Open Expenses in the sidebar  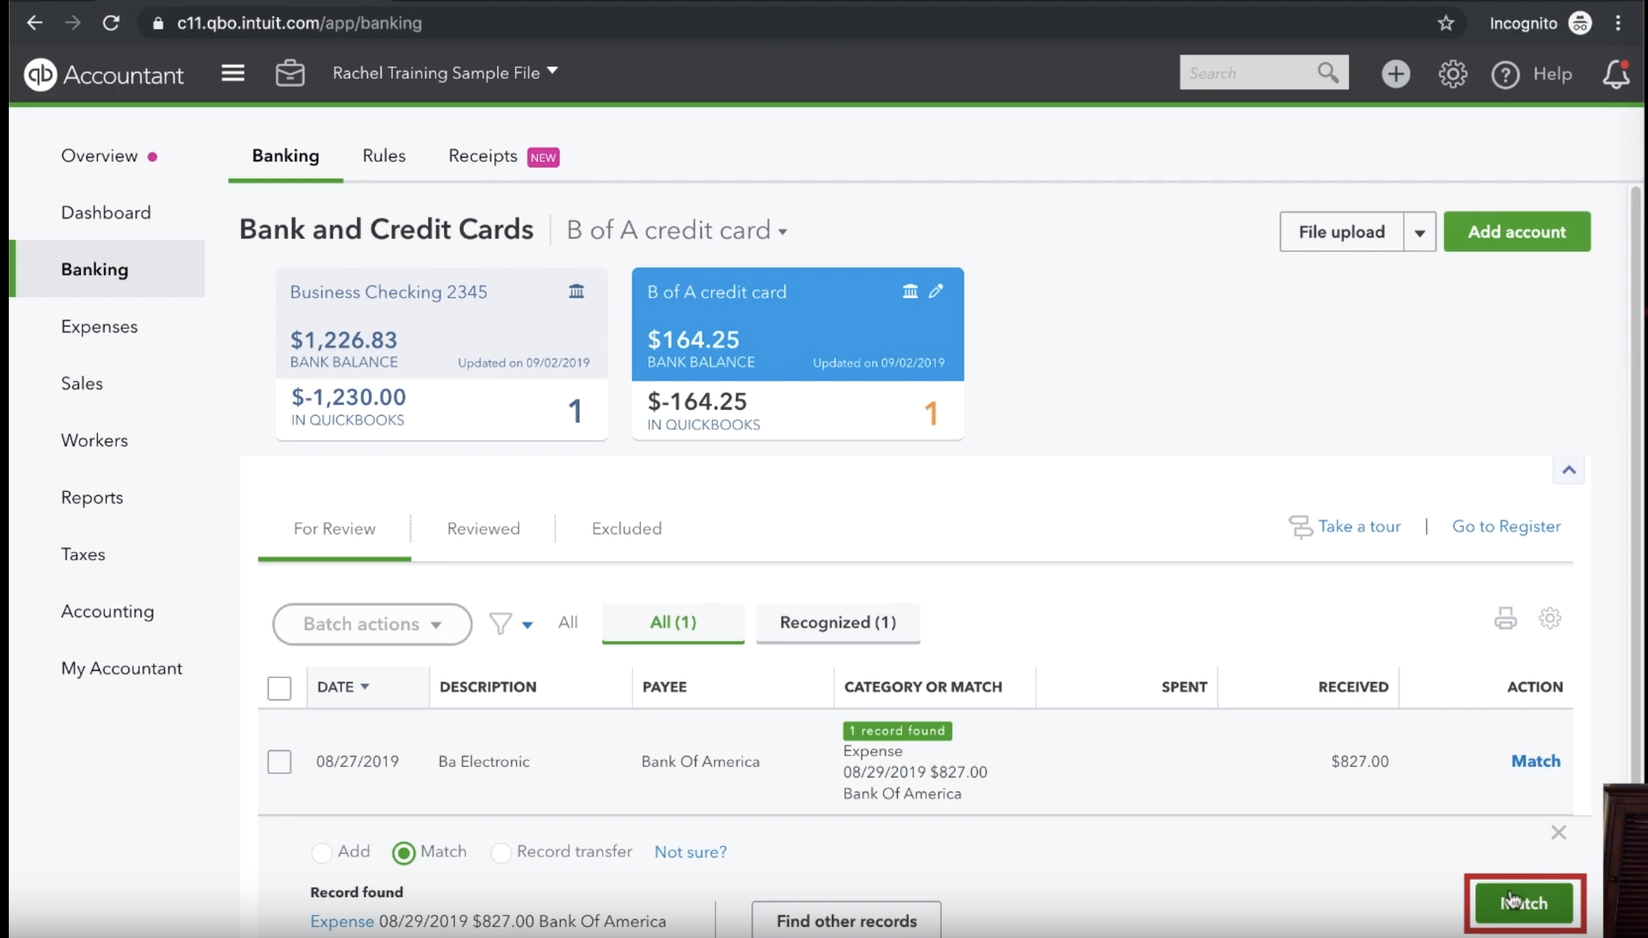[x=99, y=327]
